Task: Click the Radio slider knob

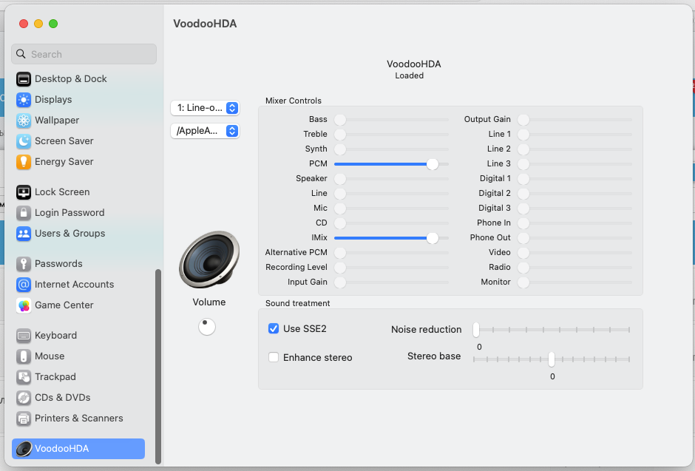Action: click(x=523, y=268)
